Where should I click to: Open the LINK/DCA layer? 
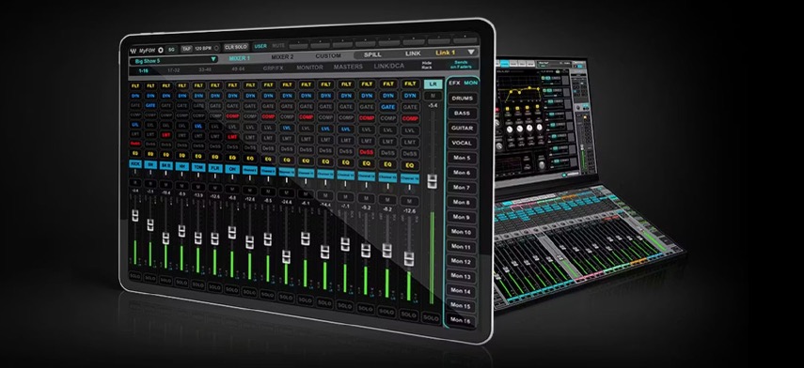point(388,67)
